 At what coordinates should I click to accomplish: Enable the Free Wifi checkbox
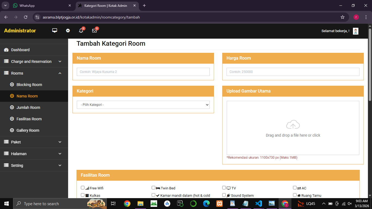pos(83,188)
